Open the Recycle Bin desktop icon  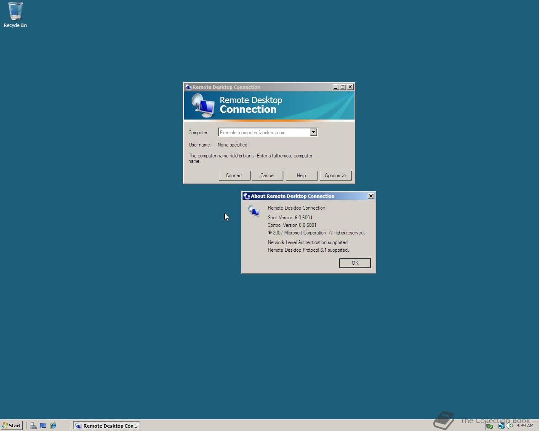coord(15,15)
